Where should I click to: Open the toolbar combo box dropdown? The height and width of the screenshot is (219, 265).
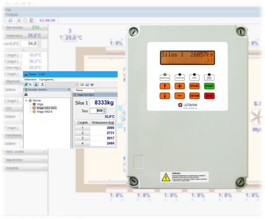(76, 84)
